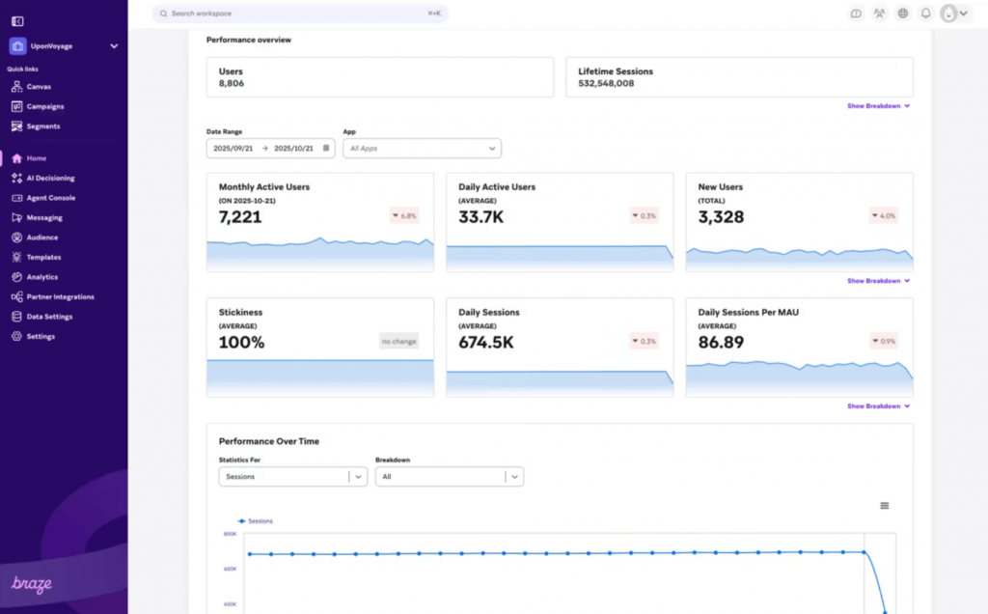
Task: Toggle the Sessions legend in the chart
Action: coord(254,521)
